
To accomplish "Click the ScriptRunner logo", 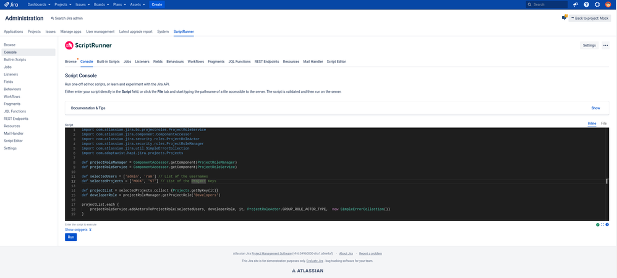I will pyautogui.click(x=88, y=45).
